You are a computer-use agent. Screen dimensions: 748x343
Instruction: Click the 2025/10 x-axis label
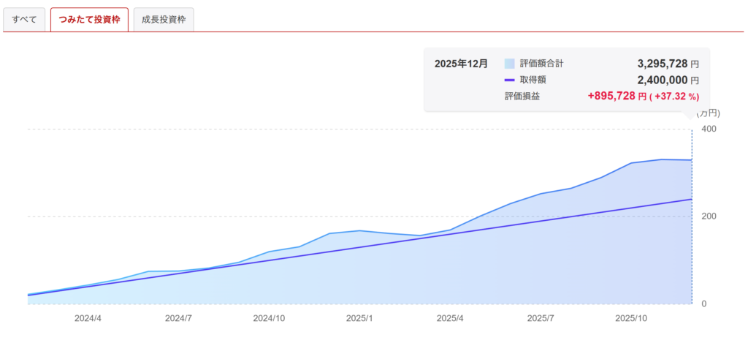631,319
